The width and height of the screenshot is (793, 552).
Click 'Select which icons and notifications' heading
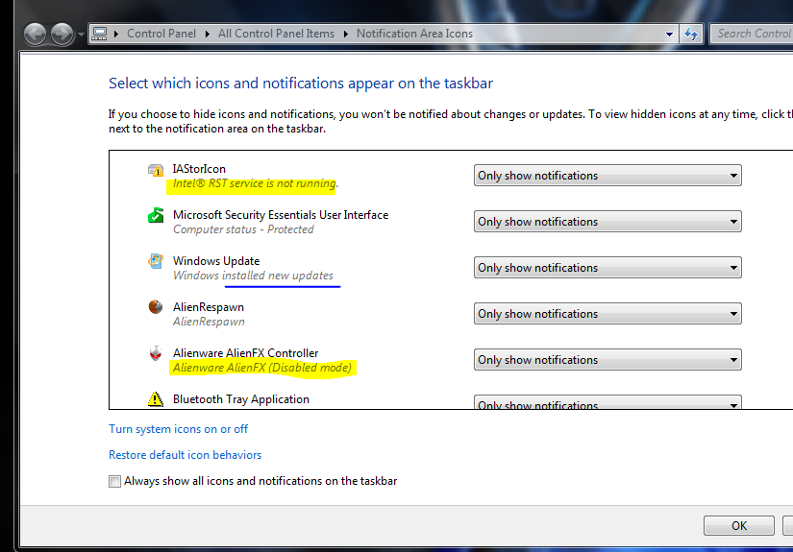(301, 84)
